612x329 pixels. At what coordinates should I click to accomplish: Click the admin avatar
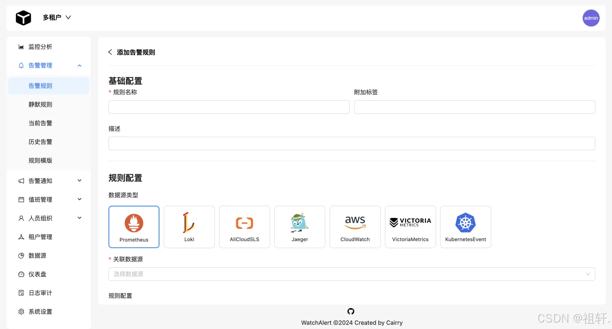591,18
